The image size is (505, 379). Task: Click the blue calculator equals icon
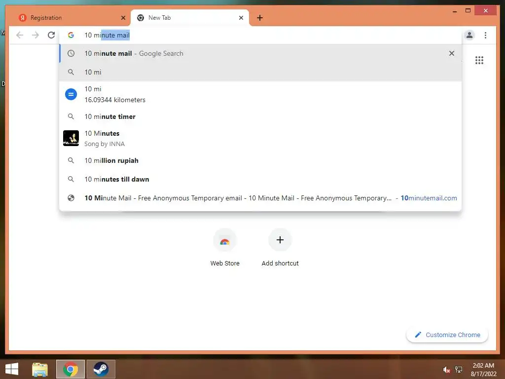pyautogui.click(x=71, y=94)
